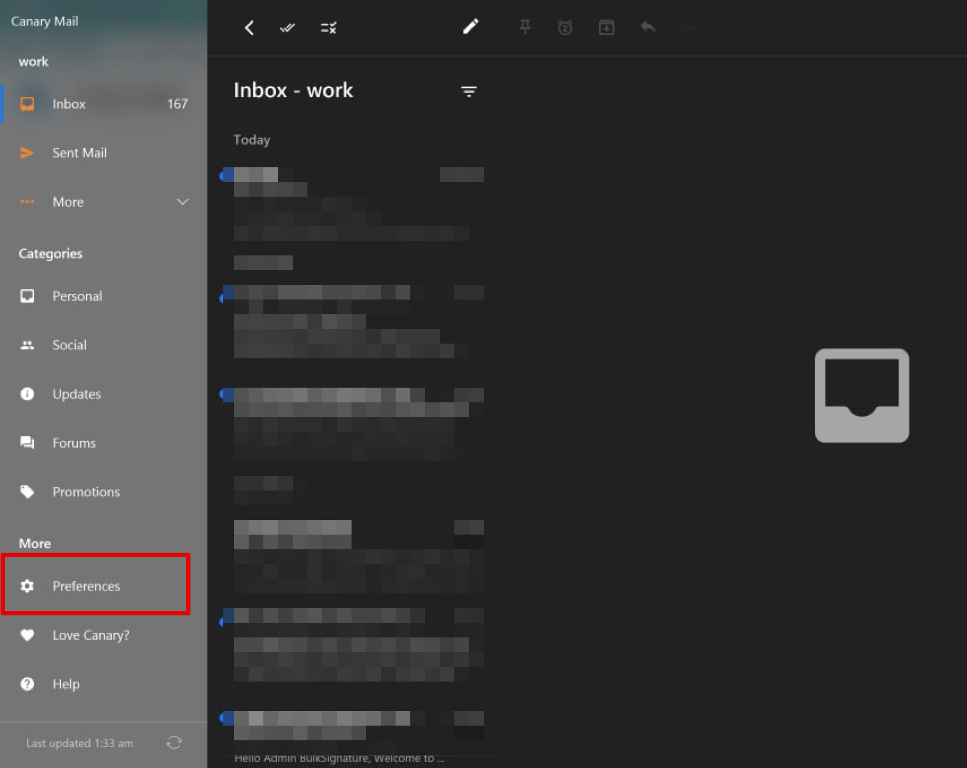Viewport: 967px width, 768px height.
Task: Click the work account label
Action: (33, 62)
